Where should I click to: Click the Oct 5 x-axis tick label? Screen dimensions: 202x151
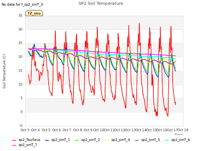click(46, 130)
